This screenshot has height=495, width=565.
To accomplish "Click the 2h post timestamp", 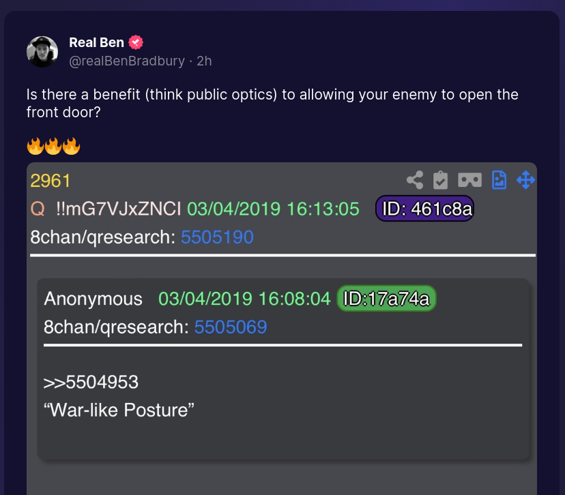I will [x=204, y=61].
